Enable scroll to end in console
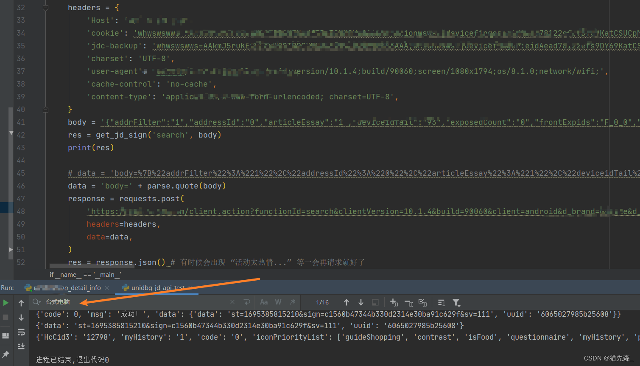 21,346
